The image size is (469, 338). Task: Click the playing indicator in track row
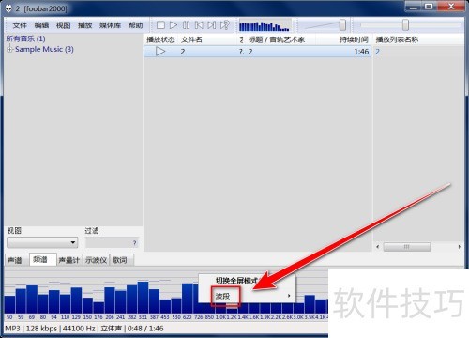[160, 52]
